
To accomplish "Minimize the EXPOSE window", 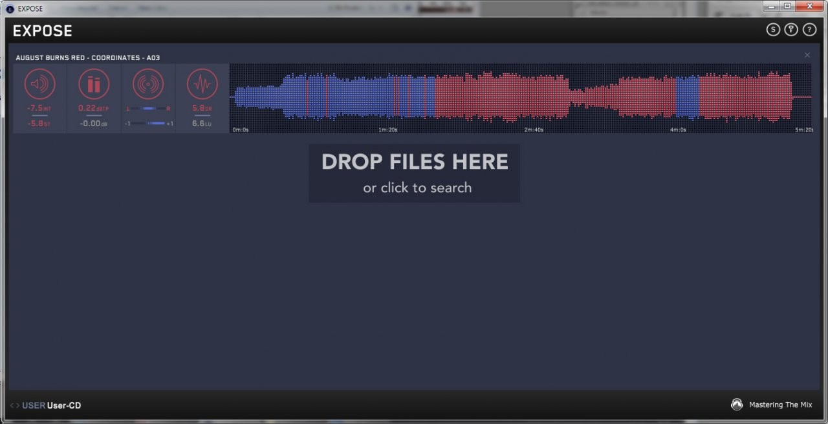I will (771, 6).
